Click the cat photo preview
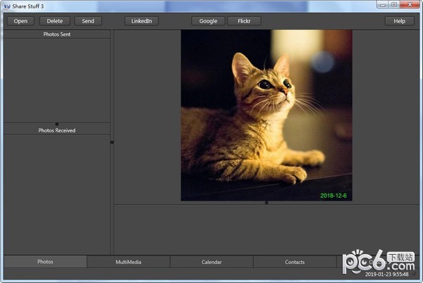Viewport: 423px width, 283px height. click(x=266, y=113)
